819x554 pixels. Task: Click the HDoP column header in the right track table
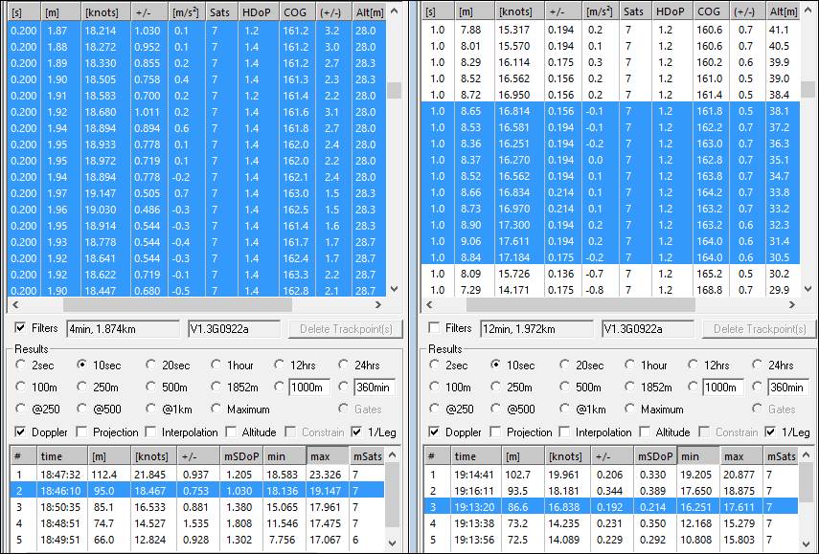[x=670, y=11]
